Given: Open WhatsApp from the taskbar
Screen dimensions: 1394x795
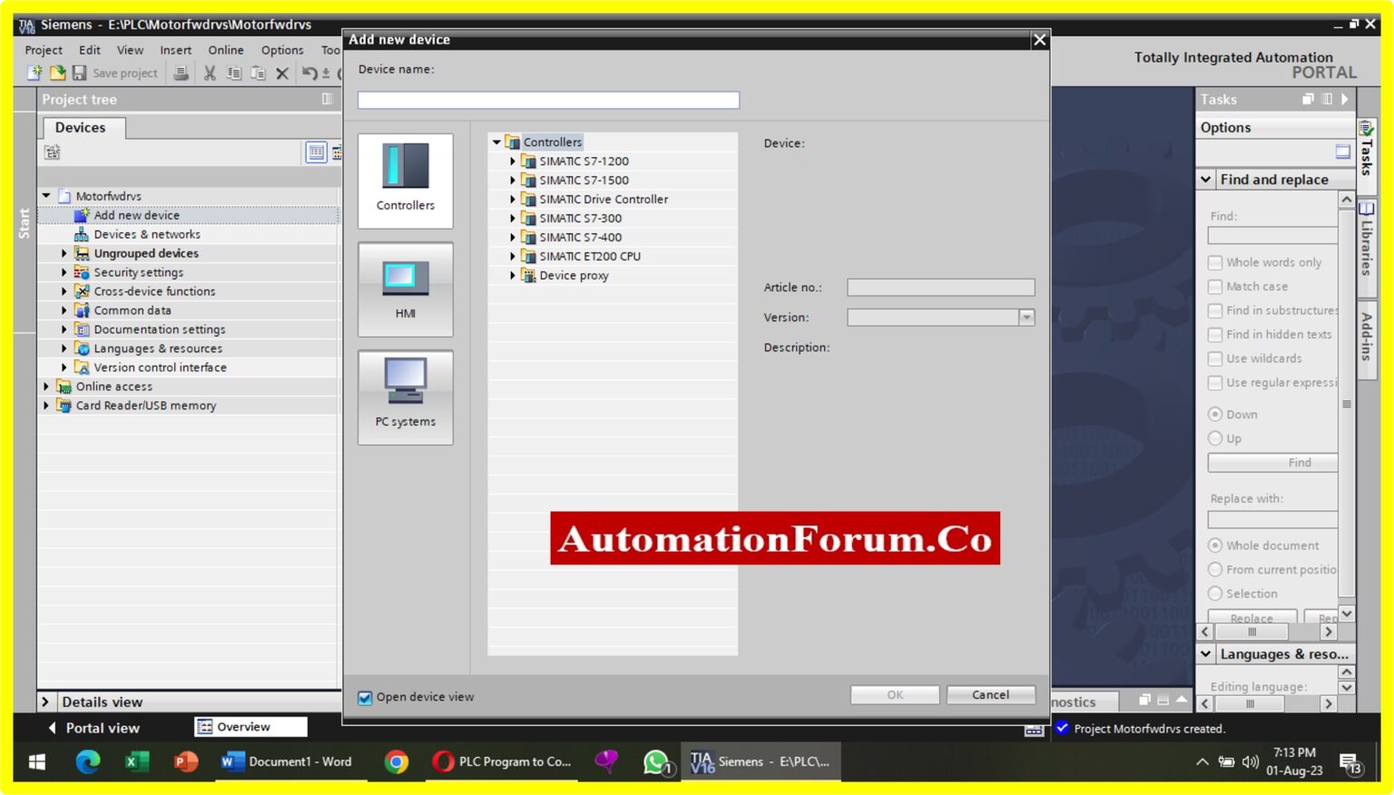Looking at the screenshot, I should [x=654, y=761].
